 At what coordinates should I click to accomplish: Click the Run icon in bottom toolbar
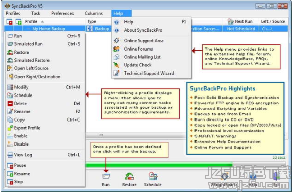pyautogui.click(x=106, y=176)
